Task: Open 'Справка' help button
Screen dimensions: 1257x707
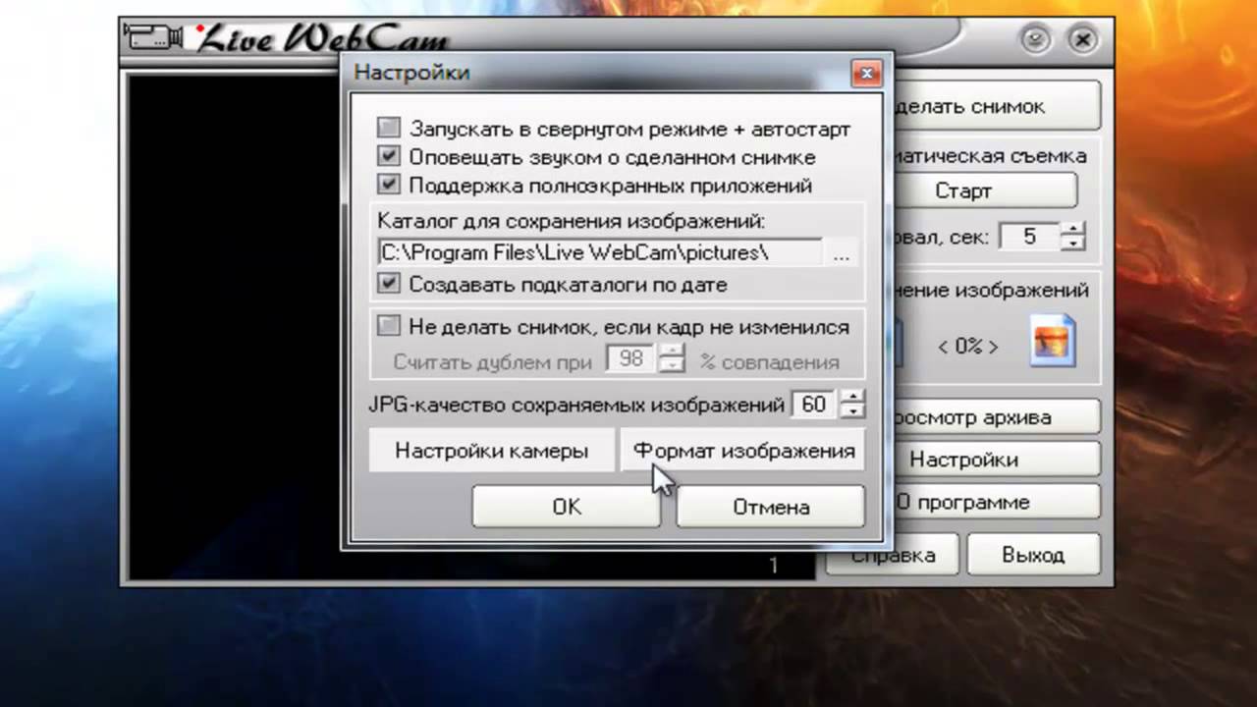Action: click(x=892, y=555)
